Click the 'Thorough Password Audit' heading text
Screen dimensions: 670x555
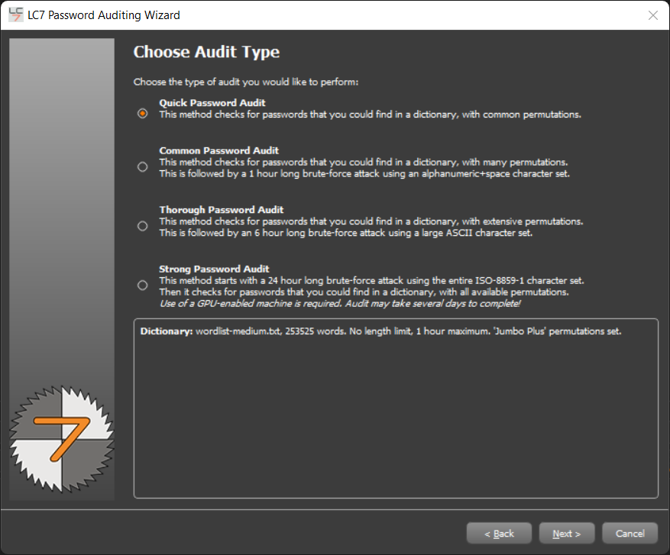click(222, 210)
